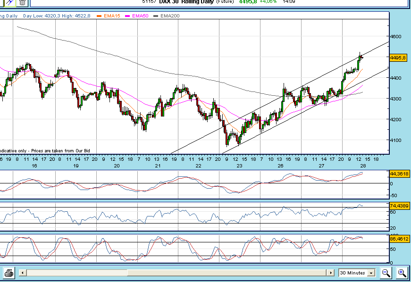Viewport: 411px width, 282px height.
Task: Click the EMA200 legend label
Action: click(170, 16)
